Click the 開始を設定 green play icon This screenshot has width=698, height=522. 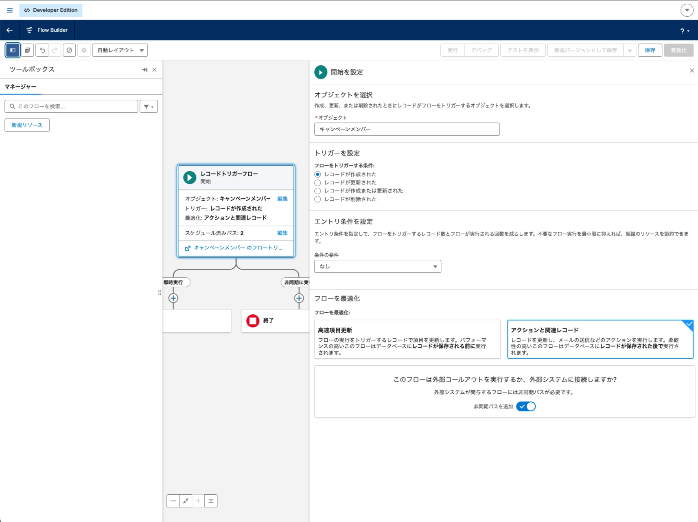tap(321, 72)
